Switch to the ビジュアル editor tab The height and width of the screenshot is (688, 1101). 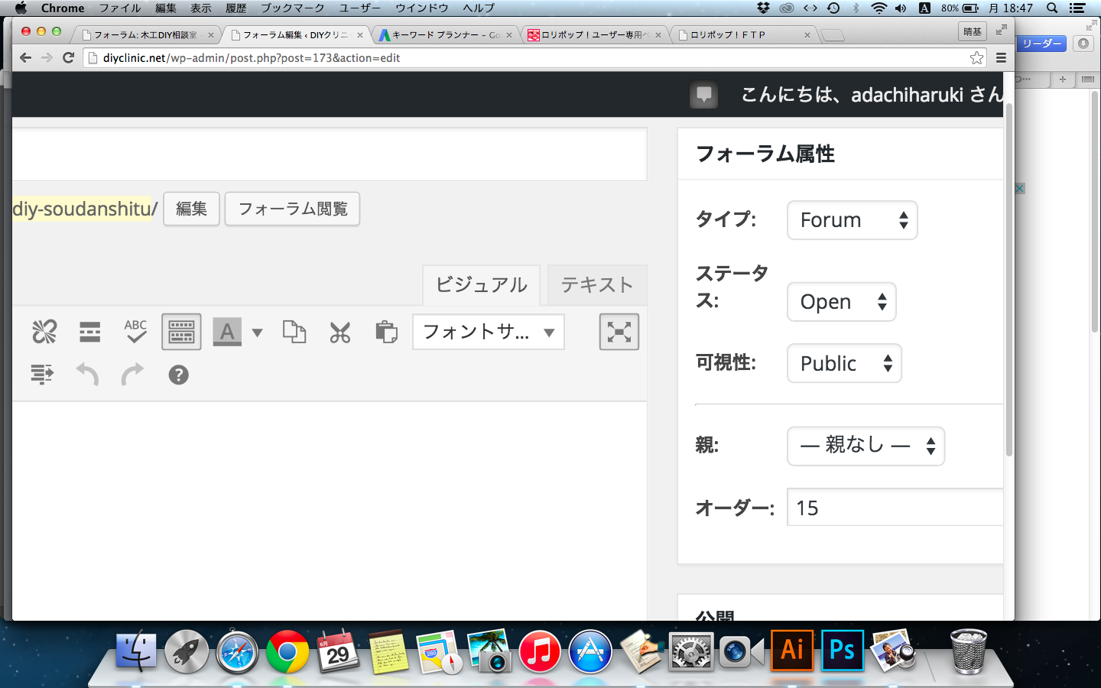(481, 284)
